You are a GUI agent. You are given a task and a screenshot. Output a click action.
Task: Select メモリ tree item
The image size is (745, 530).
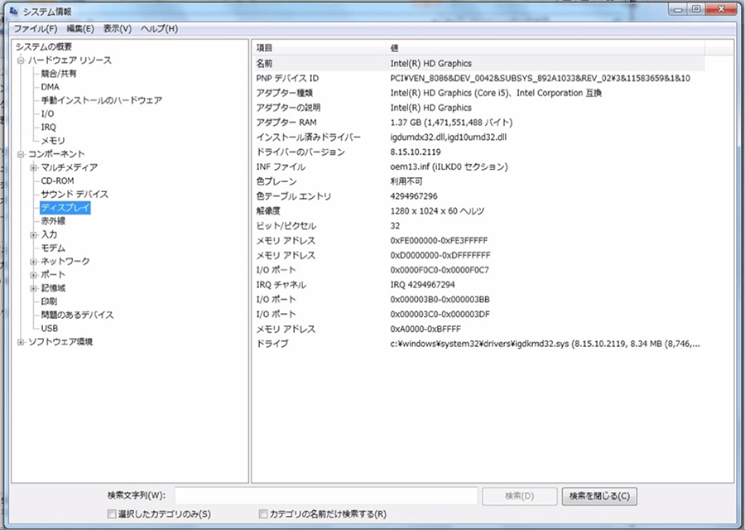[53, 141]
